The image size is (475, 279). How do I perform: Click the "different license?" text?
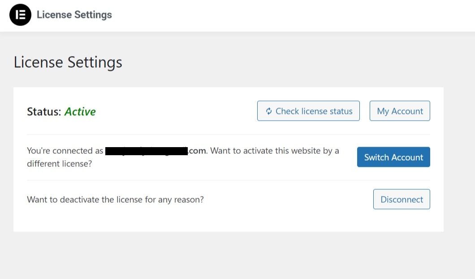[59, 164]
